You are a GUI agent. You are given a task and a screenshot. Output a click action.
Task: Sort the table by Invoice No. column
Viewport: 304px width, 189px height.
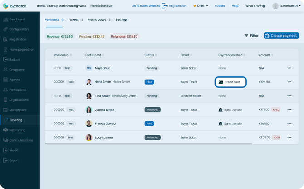pyautogui.click(x=63, y=55)
